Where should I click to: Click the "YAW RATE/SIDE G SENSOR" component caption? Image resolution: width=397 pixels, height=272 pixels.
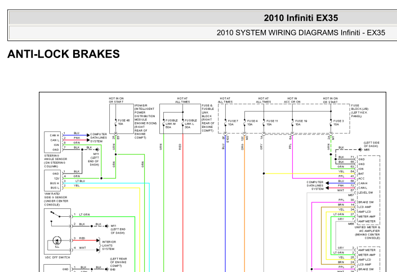pyautogui.click(x=55, y=199)
